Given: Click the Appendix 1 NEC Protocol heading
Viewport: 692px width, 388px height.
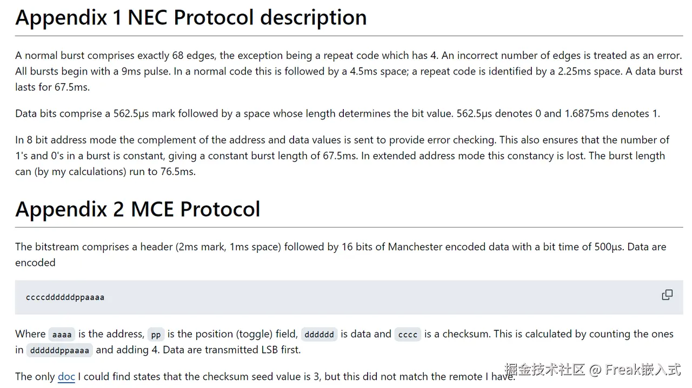Looking at the screenshot, I should coord(191,17).
